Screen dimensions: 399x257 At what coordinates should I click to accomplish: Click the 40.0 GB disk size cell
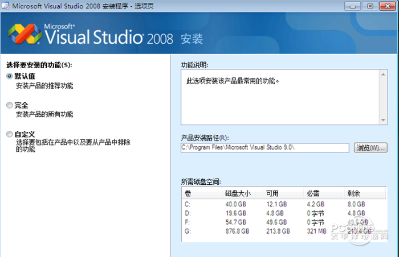(x=235, y=204)
